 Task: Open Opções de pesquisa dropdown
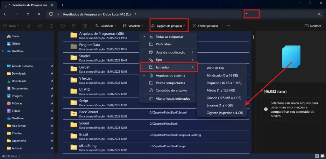(x=168, y=26)
